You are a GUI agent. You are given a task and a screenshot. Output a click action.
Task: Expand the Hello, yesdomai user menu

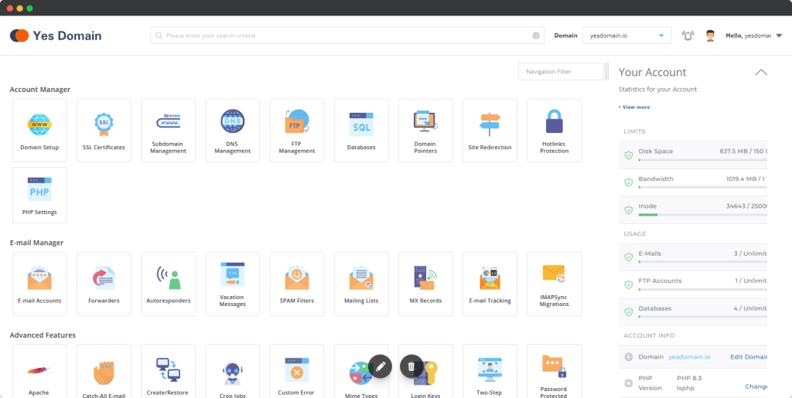753,36
